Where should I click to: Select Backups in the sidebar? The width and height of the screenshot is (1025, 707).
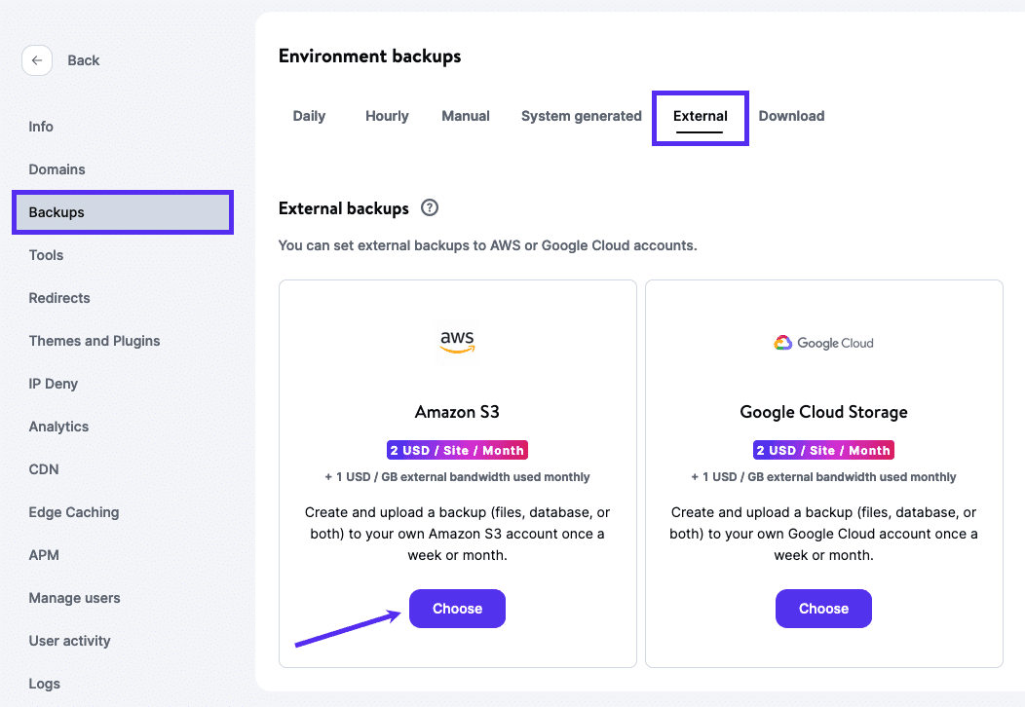(56, 211)
